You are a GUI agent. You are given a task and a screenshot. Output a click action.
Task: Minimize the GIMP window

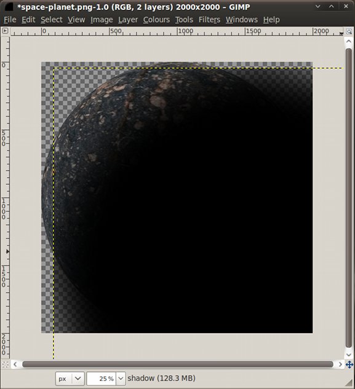point(317,6)
